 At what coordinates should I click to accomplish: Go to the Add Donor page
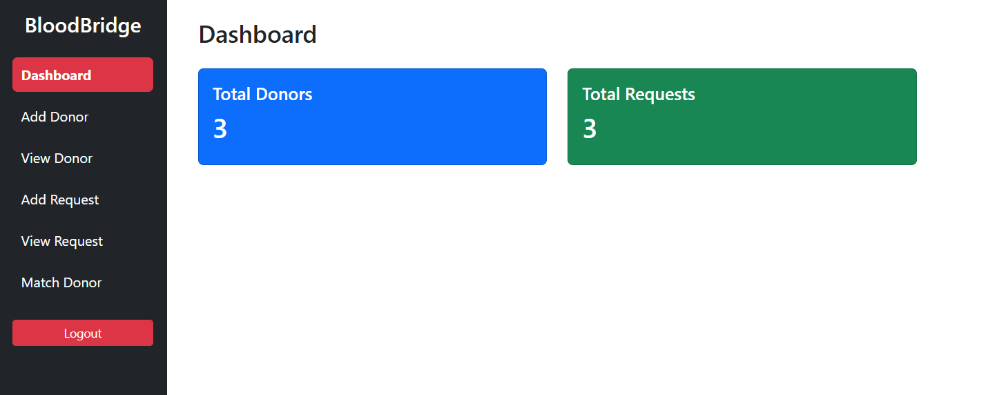tap(55, 117)
